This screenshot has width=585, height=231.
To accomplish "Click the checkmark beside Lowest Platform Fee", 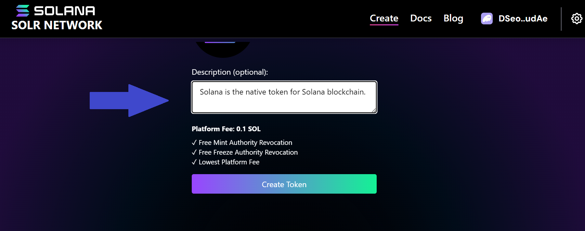I will [194, 162].
